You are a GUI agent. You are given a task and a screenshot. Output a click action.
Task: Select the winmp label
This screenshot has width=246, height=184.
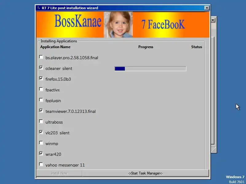tap(52, 144)
